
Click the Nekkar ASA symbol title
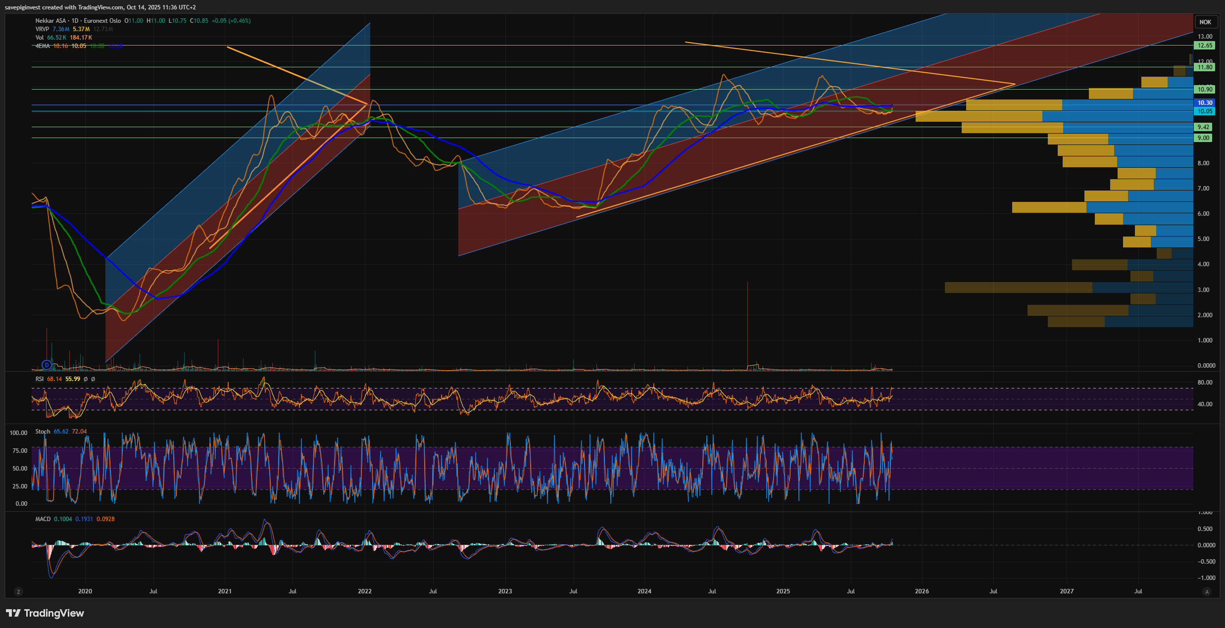(50, 21)
